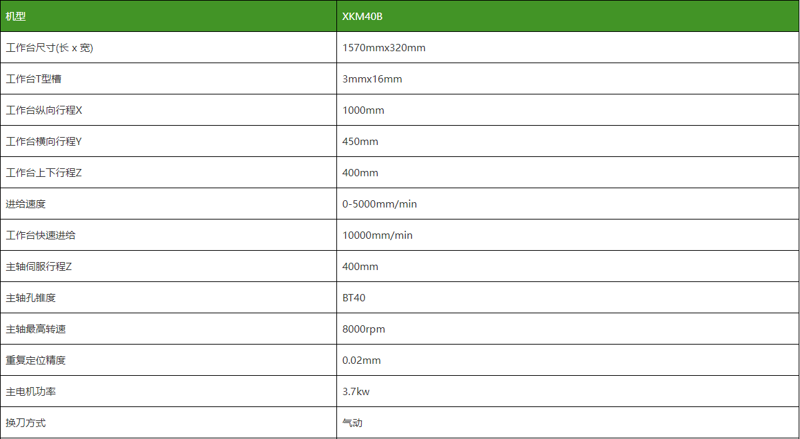This screenshot has width=800, height=439.
Task: Click the 工作台上下行程Z label
Action: tap(44, 173)
